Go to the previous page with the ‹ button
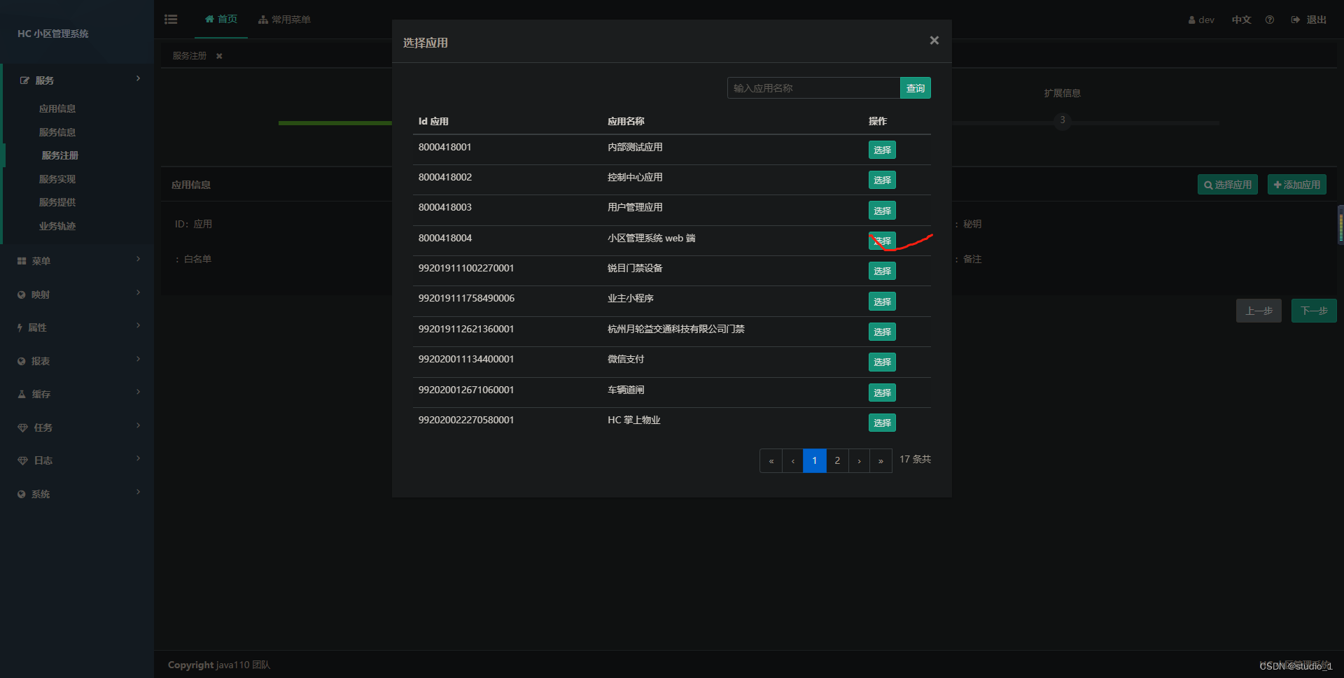 pyautogui.click(x=792, y=460)
